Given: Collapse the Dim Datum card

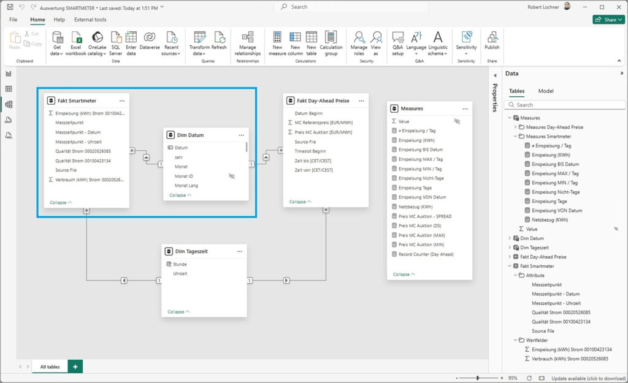Looking at the screenshot, I should point(180,195).
